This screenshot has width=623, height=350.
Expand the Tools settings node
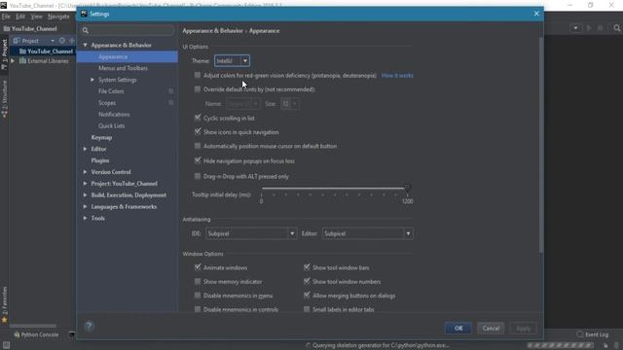click(x=85, y=218)
